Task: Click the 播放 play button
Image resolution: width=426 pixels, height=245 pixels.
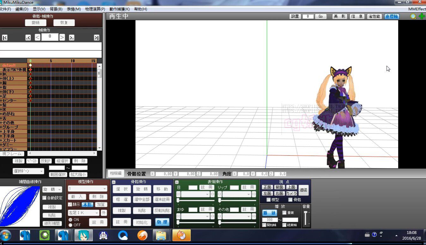Action: [x=270, y=213]
